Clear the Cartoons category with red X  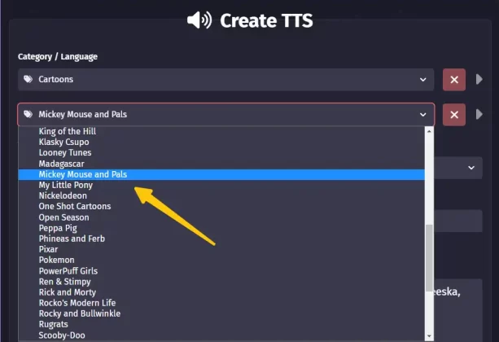(454, 80)
